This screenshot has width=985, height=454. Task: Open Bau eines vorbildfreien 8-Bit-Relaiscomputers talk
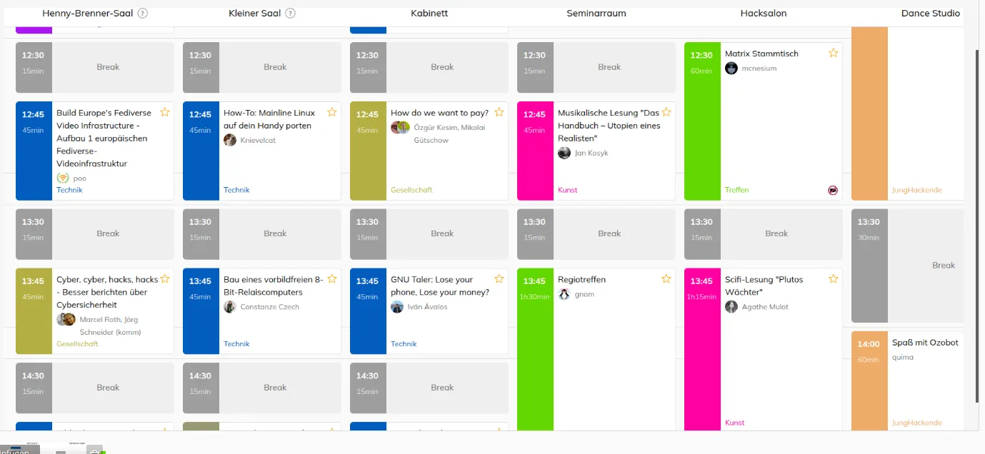tap(274, 286)
